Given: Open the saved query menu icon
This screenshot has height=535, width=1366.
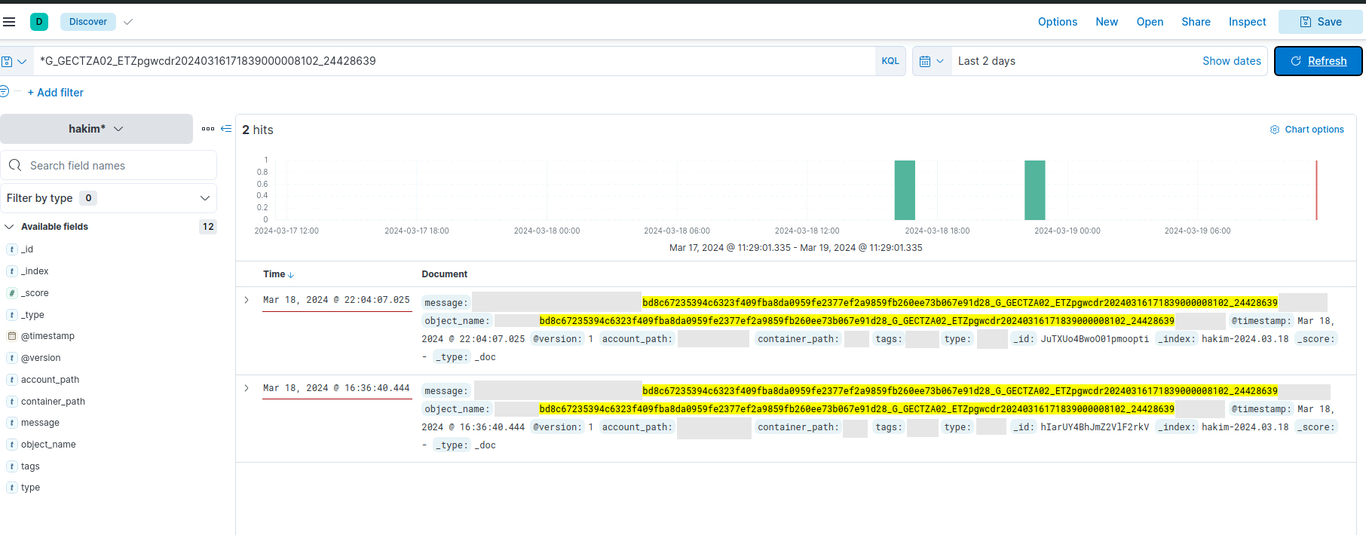Looking at the screenshot, I should pyautogui.click(x=14, y=61).
